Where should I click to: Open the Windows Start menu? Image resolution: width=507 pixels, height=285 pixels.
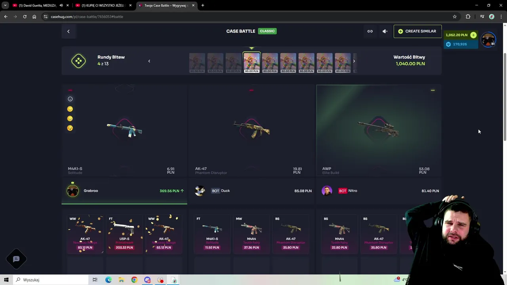pyautogui.click(x=6, y=280)
